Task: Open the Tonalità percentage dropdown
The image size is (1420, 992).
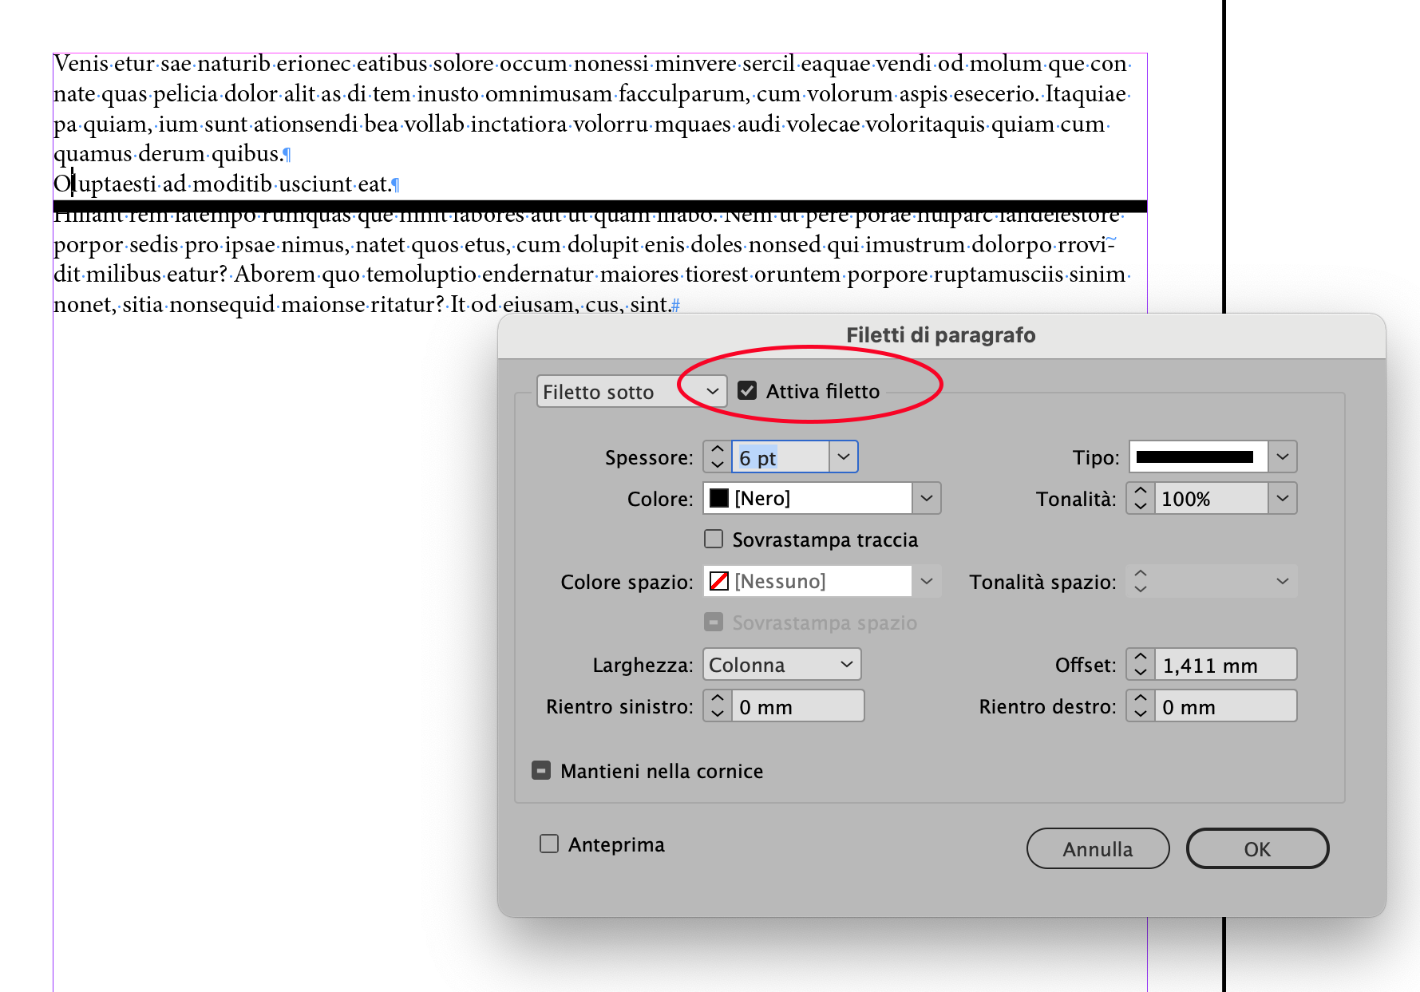Action: (x=1282, y=498)
